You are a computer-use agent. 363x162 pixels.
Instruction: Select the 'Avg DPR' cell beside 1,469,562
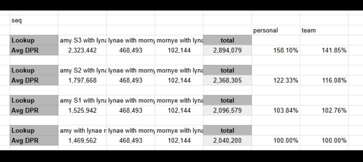click(34, 140)
